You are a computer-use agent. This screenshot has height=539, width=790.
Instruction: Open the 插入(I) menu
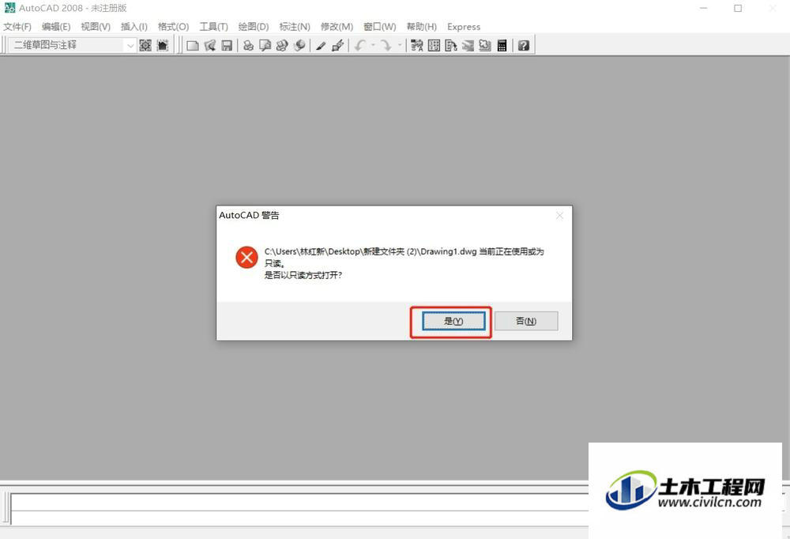click(134, 27)
